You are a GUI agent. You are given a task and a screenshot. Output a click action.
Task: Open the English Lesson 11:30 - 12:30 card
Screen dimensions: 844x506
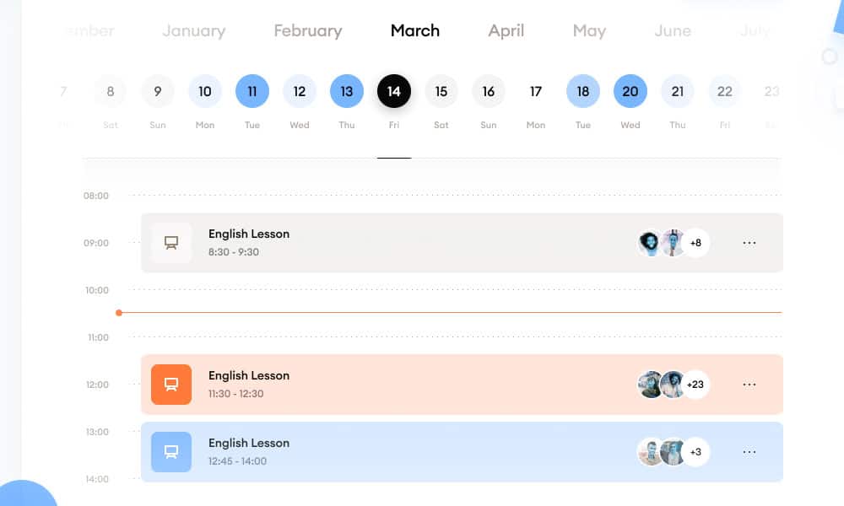pyautogui.click(x=422, y=385)
